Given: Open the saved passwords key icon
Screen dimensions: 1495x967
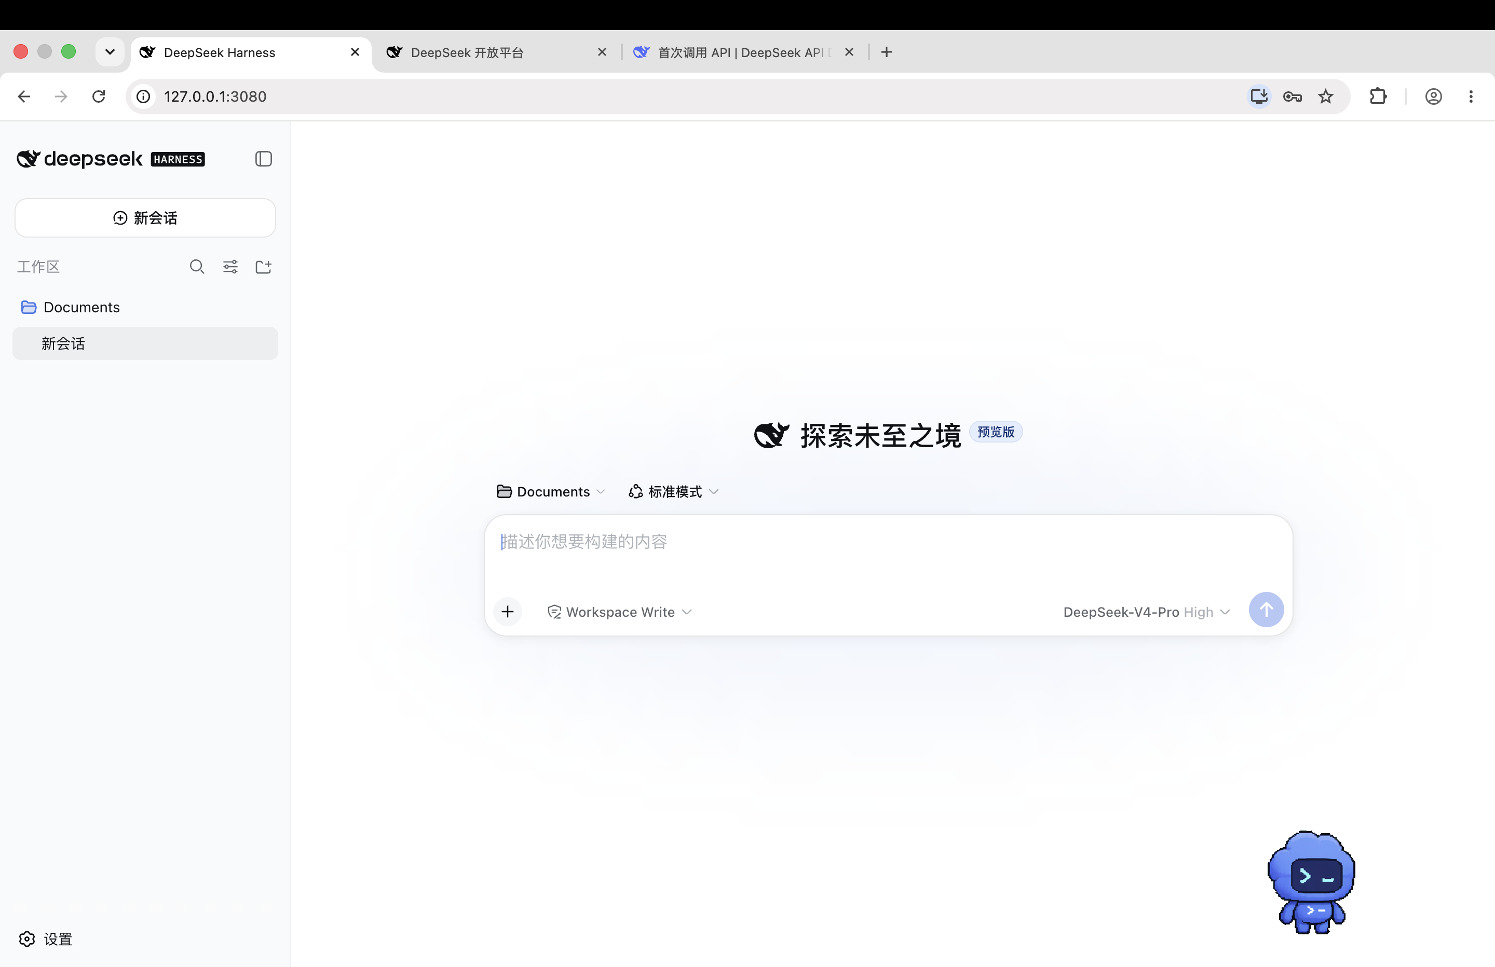Looking at the screenshot, I should (x=1292, y=96).
